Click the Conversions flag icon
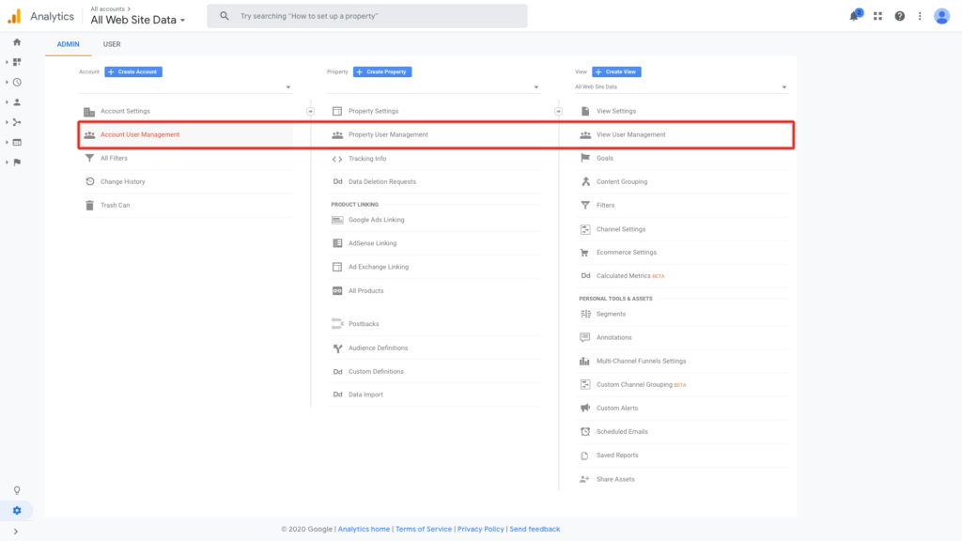The image size is (962, 541). (x=17, y=162)
